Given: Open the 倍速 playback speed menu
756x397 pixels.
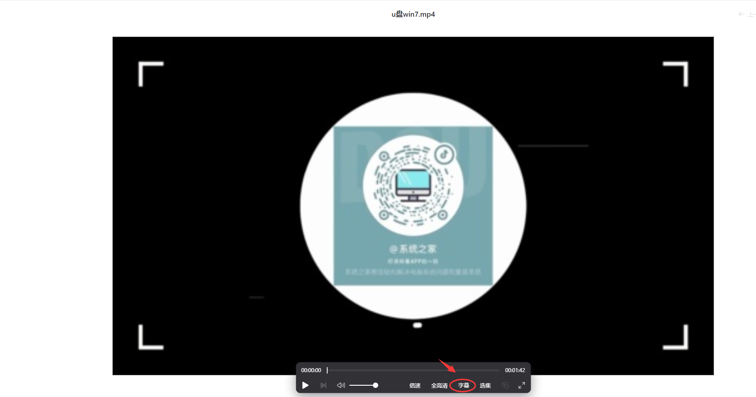Looking at the screenshot, I should click(415, 385).
